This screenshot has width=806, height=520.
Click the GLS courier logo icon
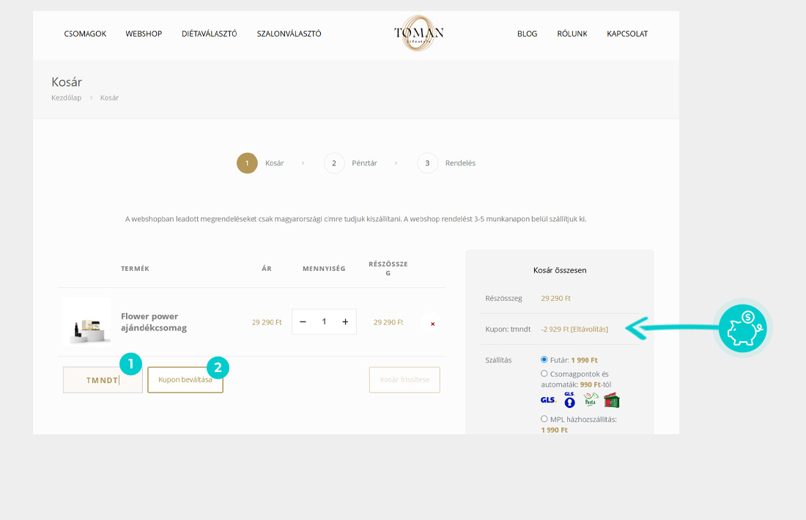coord(548,400)
